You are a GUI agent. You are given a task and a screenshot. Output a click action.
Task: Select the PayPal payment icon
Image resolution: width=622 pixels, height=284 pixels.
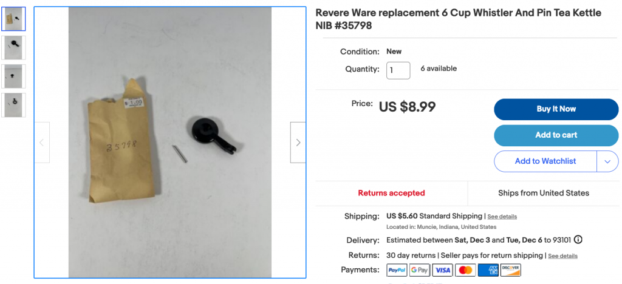[x=397, y=270]
